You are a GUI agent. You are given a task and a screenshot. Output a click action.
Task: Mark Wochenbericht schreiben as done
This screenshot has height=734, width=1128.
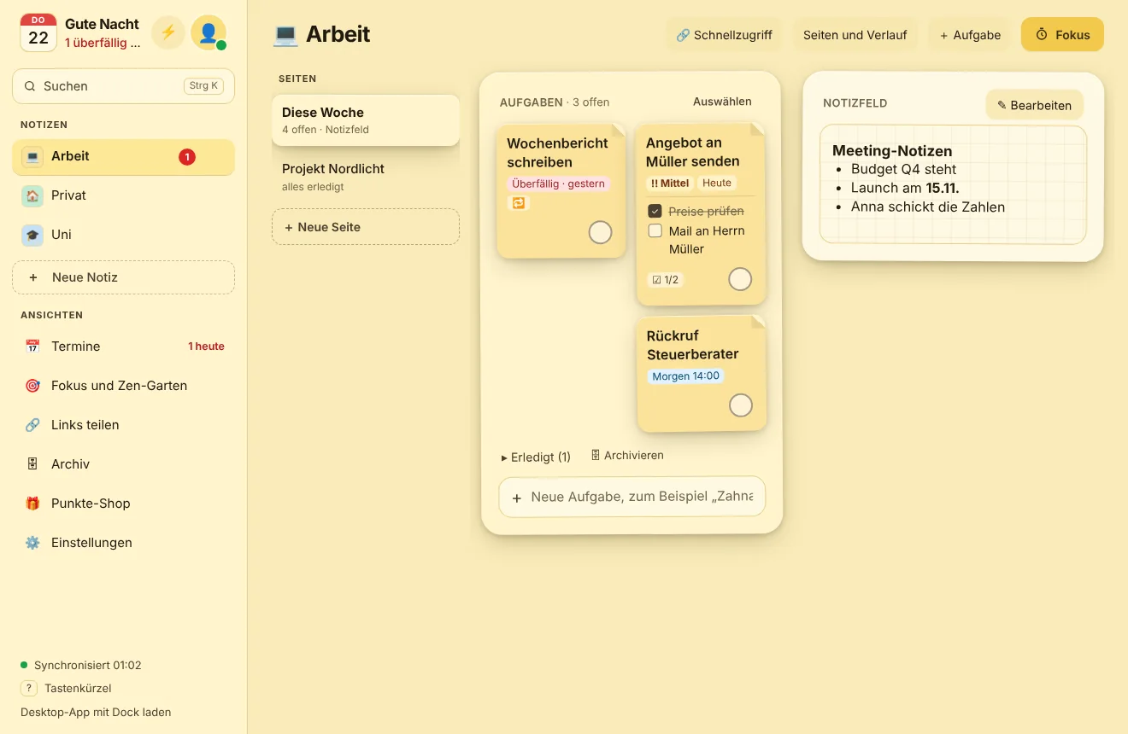601,232
